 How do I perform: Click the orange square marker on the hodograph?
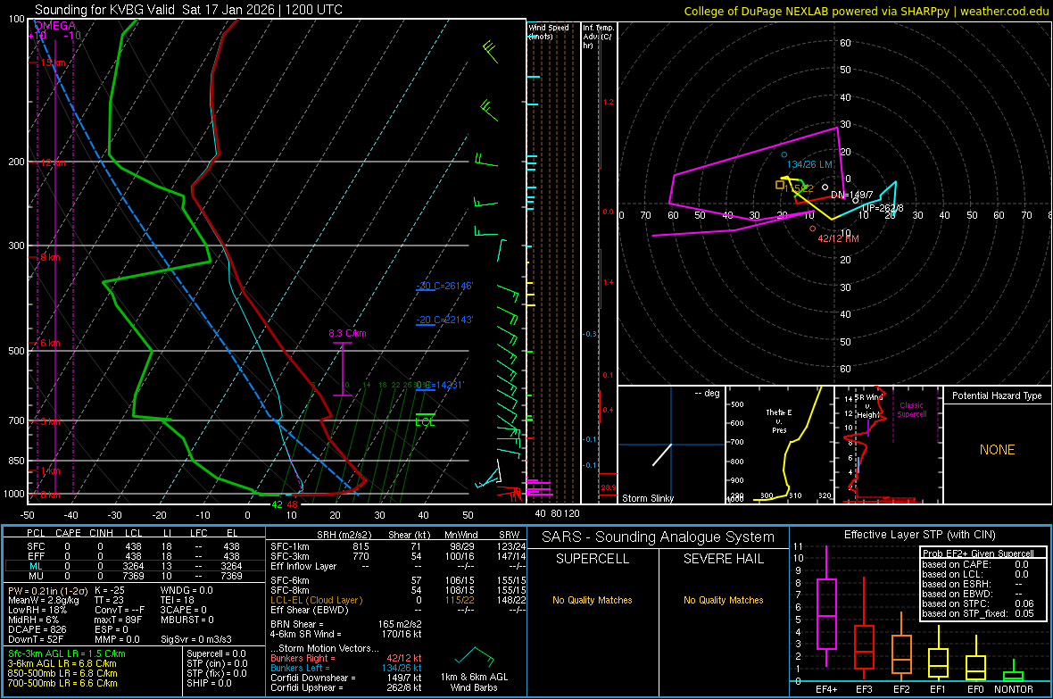coord(780,184)
